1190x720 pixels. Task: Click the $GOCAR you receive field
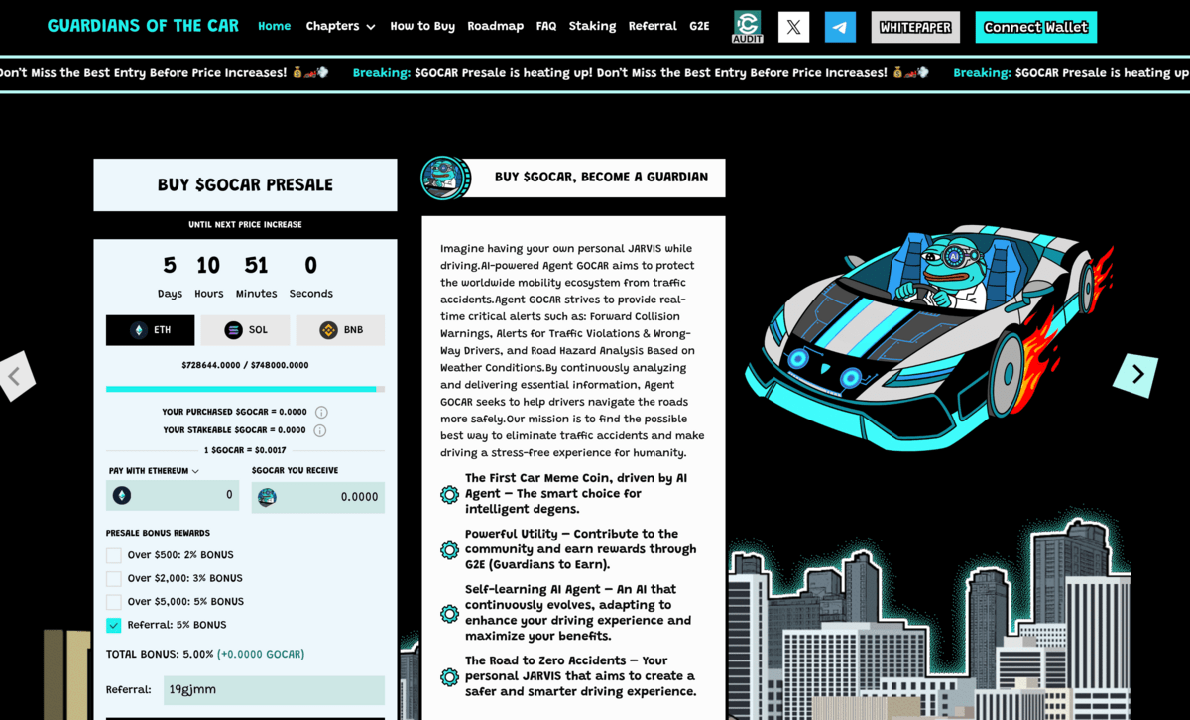coord(318,497)
